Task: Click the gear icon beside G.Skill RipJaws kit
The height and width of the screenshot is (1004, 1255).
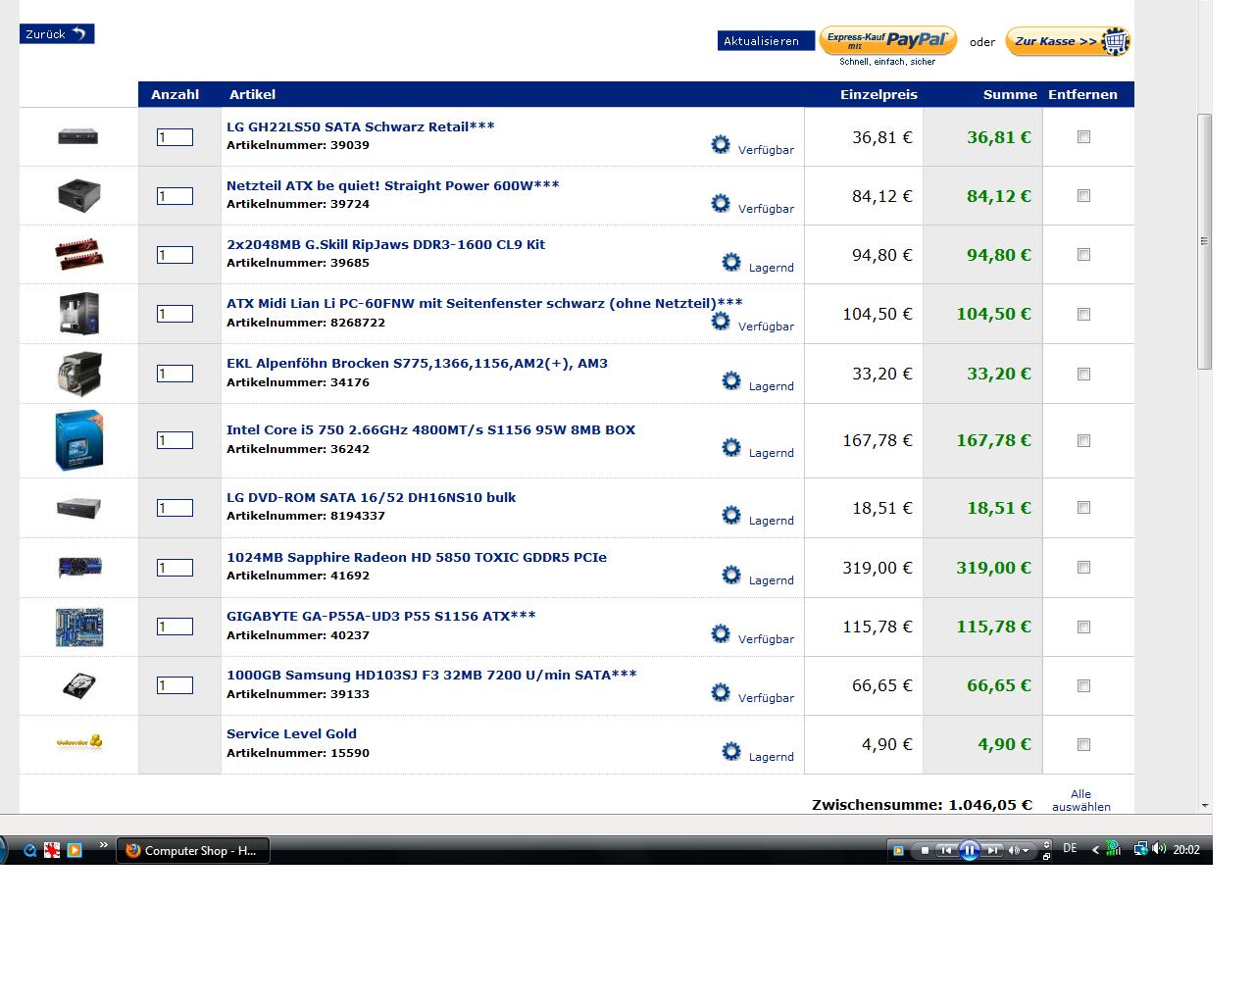Action: [731, 262]
